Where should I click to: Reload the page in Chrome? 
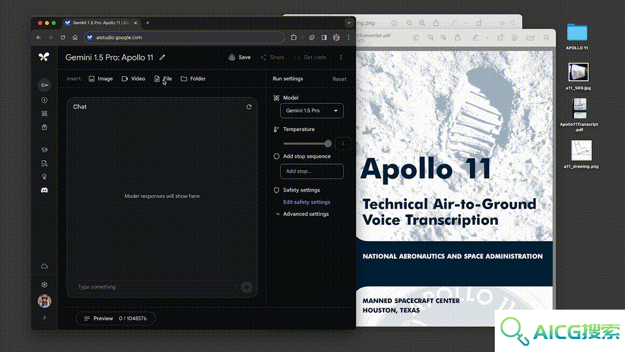coord(63,38)
